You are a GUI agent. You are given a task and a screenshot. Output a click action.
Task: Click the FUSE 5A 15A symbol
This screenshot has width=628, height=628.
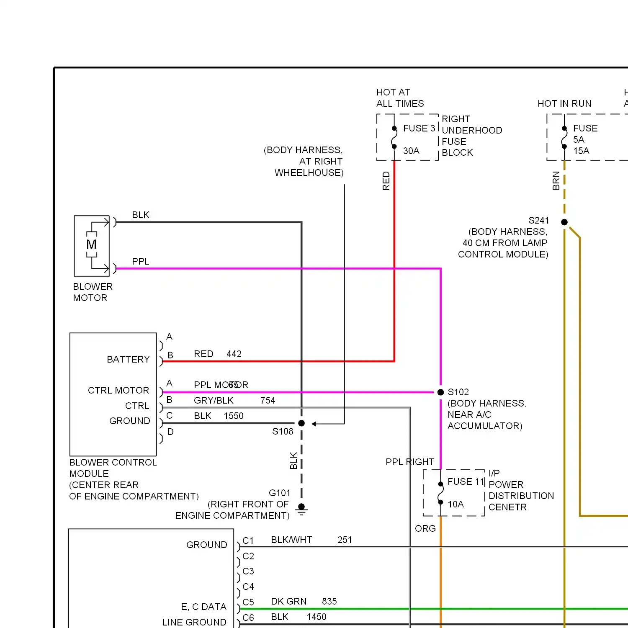(564, 137)
